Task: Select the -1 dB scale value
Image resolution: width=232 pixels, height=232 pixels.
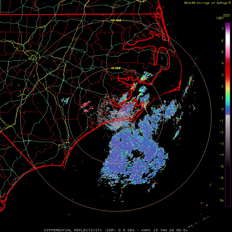Action: tap(221, 121)
